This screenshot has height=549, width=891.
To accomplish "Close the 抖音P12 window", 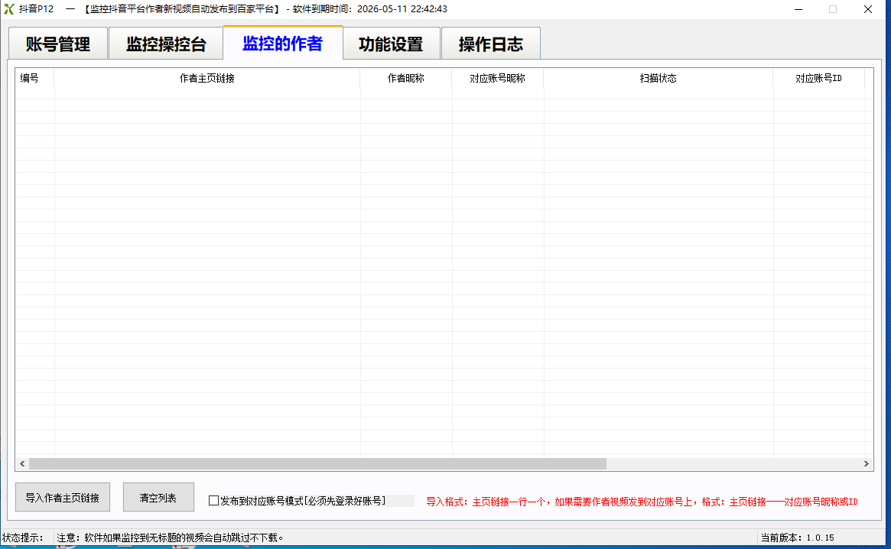I will [x=868, y=9].
